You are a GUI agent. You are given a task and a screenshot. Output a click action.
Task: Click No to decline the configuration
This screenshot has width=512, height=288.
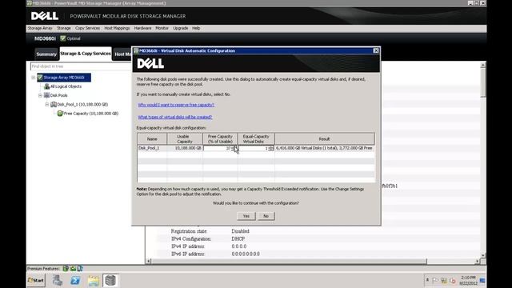266,216
